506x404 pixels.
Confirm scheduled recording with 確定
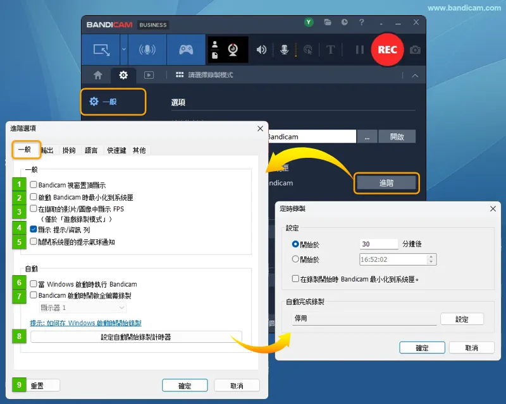pos(422,348)
